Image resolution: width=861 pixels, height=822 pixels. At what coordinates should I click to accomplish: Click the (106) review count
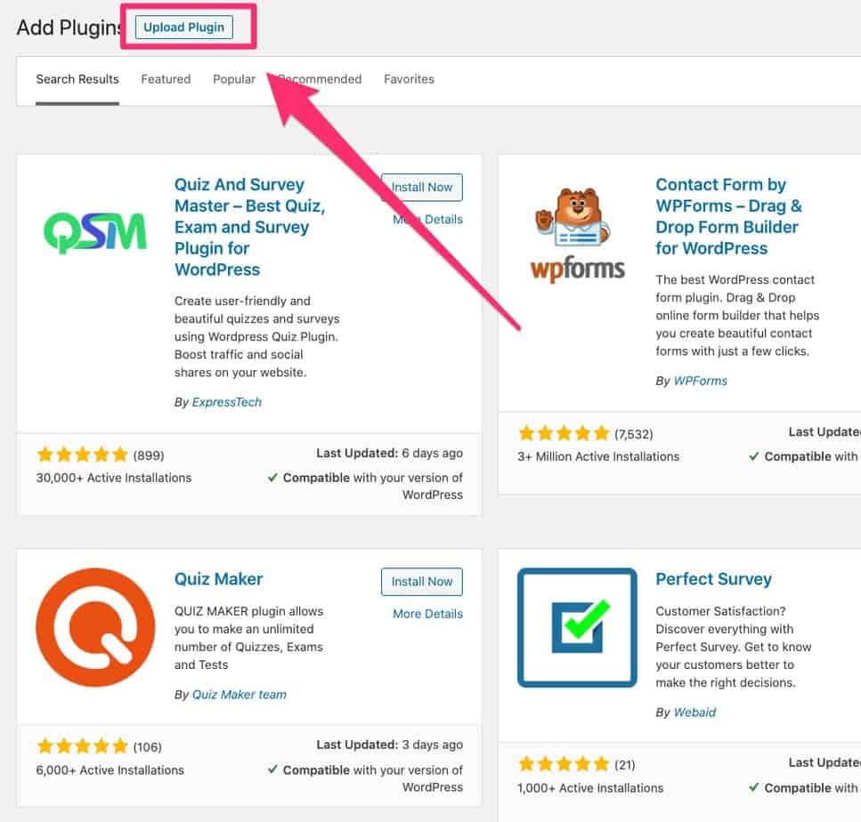click(147, 747)
